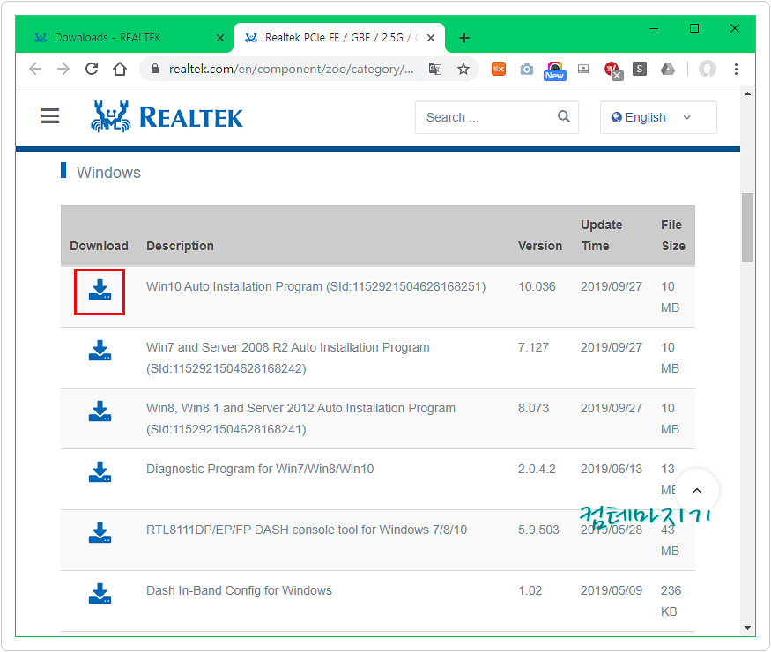
Task: Click version 8.073 cell
Action: click(533, 408)
